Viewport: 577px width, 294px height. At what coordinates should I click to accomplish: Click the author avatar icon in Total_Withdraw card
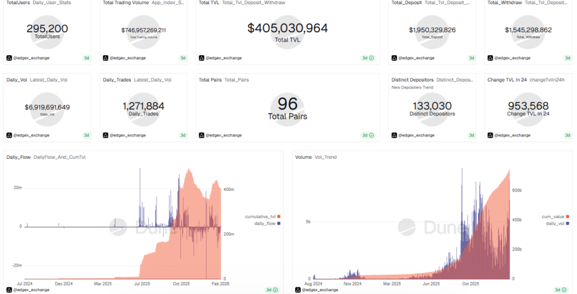click(x=490, y=58)
